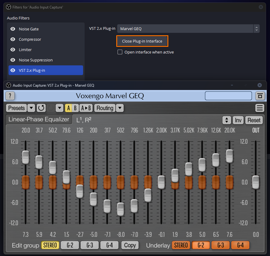Close the Marvel GEQ plug-in window

(x=259, y=85)
